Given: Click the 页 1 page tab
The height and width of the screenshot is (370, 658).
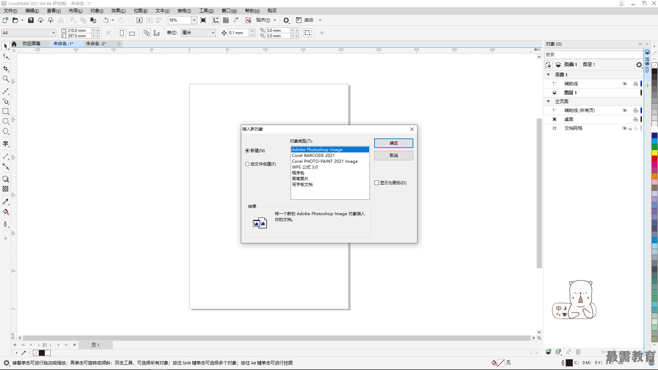Looking at the screenshot, I should point(95,345).
